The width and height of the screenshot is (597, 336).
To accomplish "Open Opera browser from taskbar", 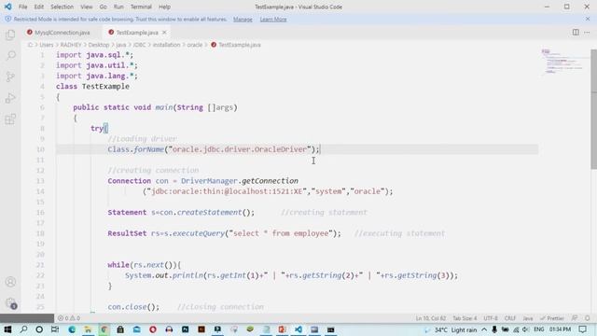I will coord(153,329).
